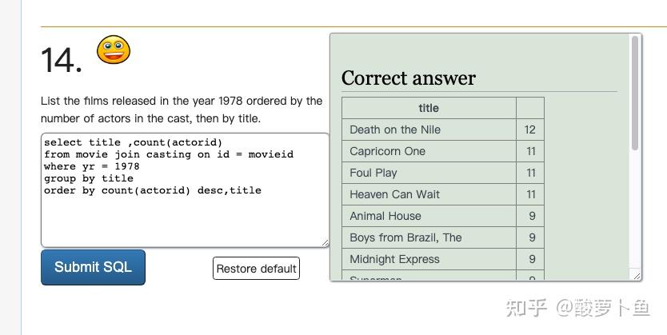
Task: Click the results panel resize corner
Action: [637, 276]
